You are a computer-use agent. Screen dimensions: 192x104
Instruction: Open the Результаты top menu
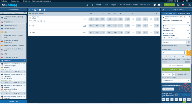coord(16,1)
